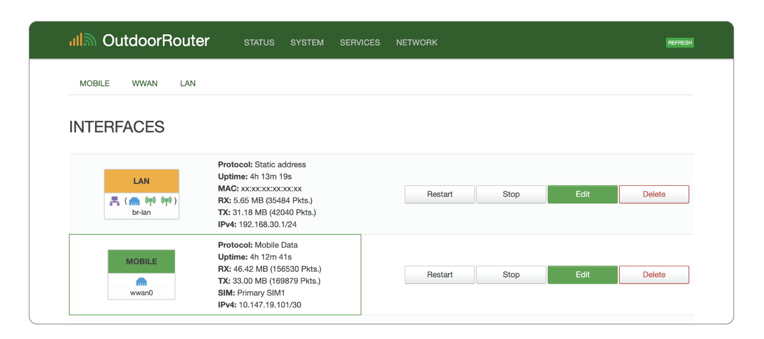This screenshot has width=764, height=339.
Task: Switch to the WWAN tab
Action: pos(145,84)
